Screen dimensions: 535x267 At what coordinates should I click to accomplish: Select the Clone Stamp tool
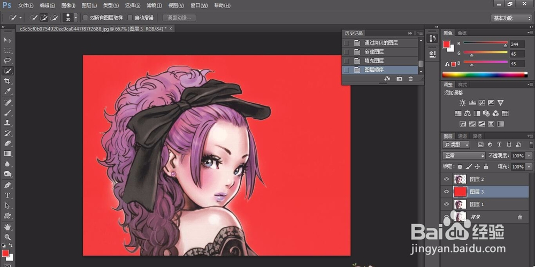(7, 123)
